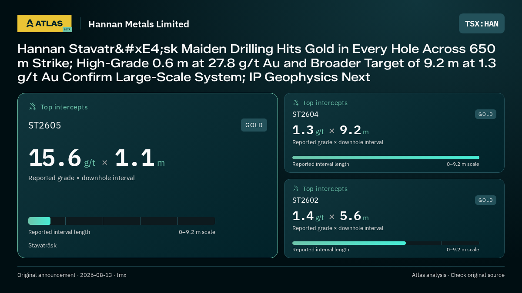The height and width of the screenshot is (293, 522).
Task: Click the Atlas beta logo
Action: click(x=45, y=23)
